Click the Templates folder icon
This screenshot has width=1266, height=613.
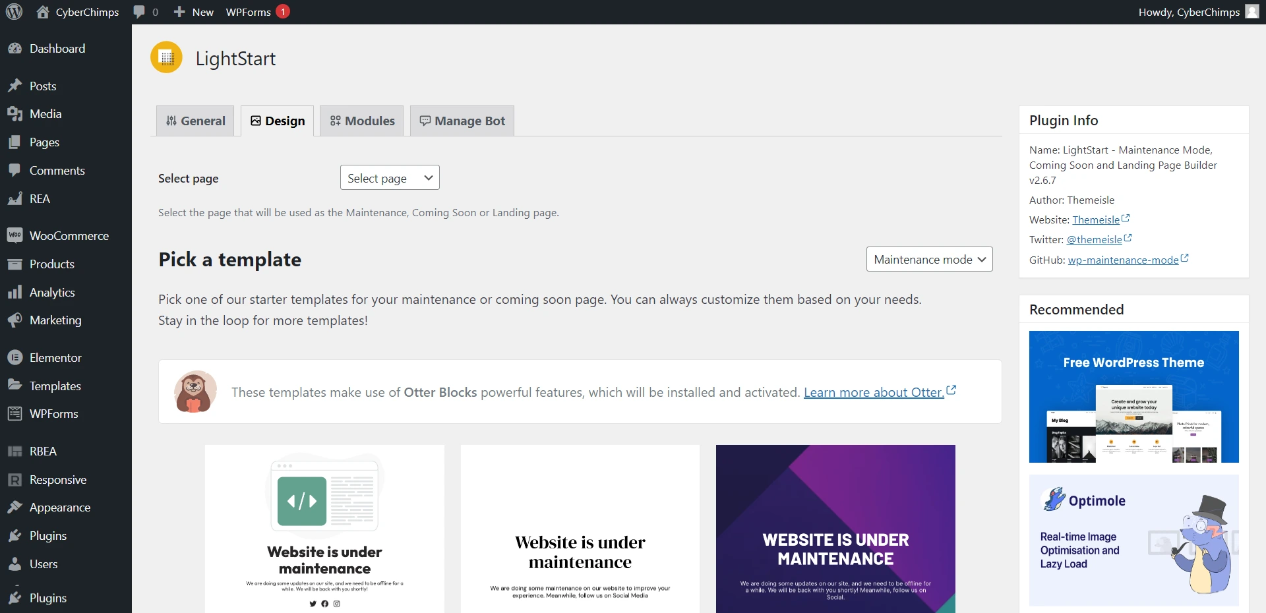click(15, 386)
